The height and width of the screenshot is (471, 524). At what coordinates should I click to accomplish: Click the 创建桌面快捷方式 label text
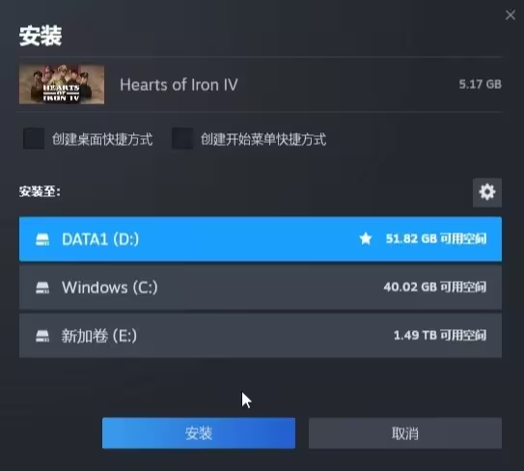(x=102, y=139)
